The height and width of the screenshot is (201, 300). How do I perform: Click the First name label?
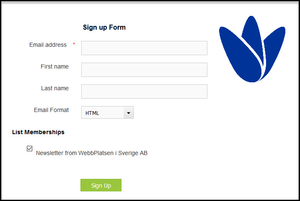click(55, 66)
